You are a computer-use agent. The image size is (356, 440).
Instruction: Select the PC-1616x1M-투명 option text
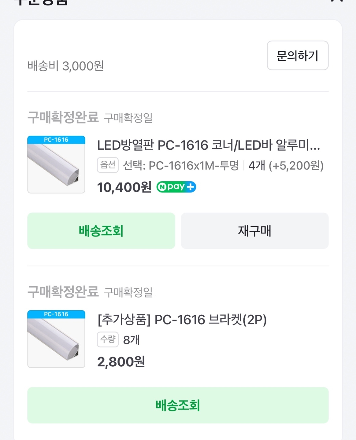pyautogui.click(x=181, y=165)
